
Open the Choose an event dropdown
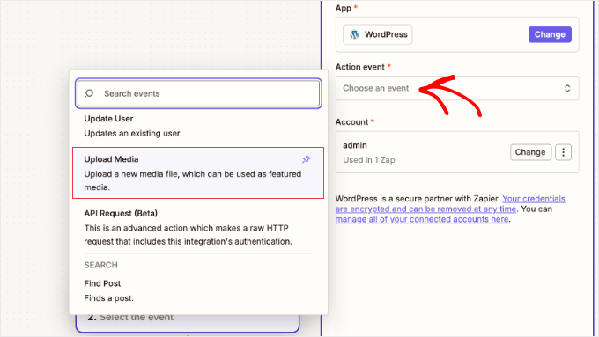pos(457,88)
